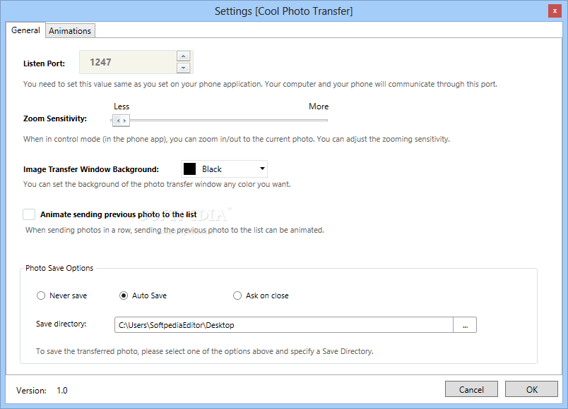
Task: Click the Photo Save Options group title
Action: [59, 268]
